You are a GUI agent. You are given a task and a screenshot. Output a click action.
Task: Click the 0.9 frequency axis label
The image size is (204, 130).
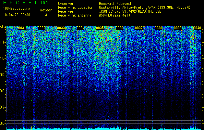coord(3,75)
